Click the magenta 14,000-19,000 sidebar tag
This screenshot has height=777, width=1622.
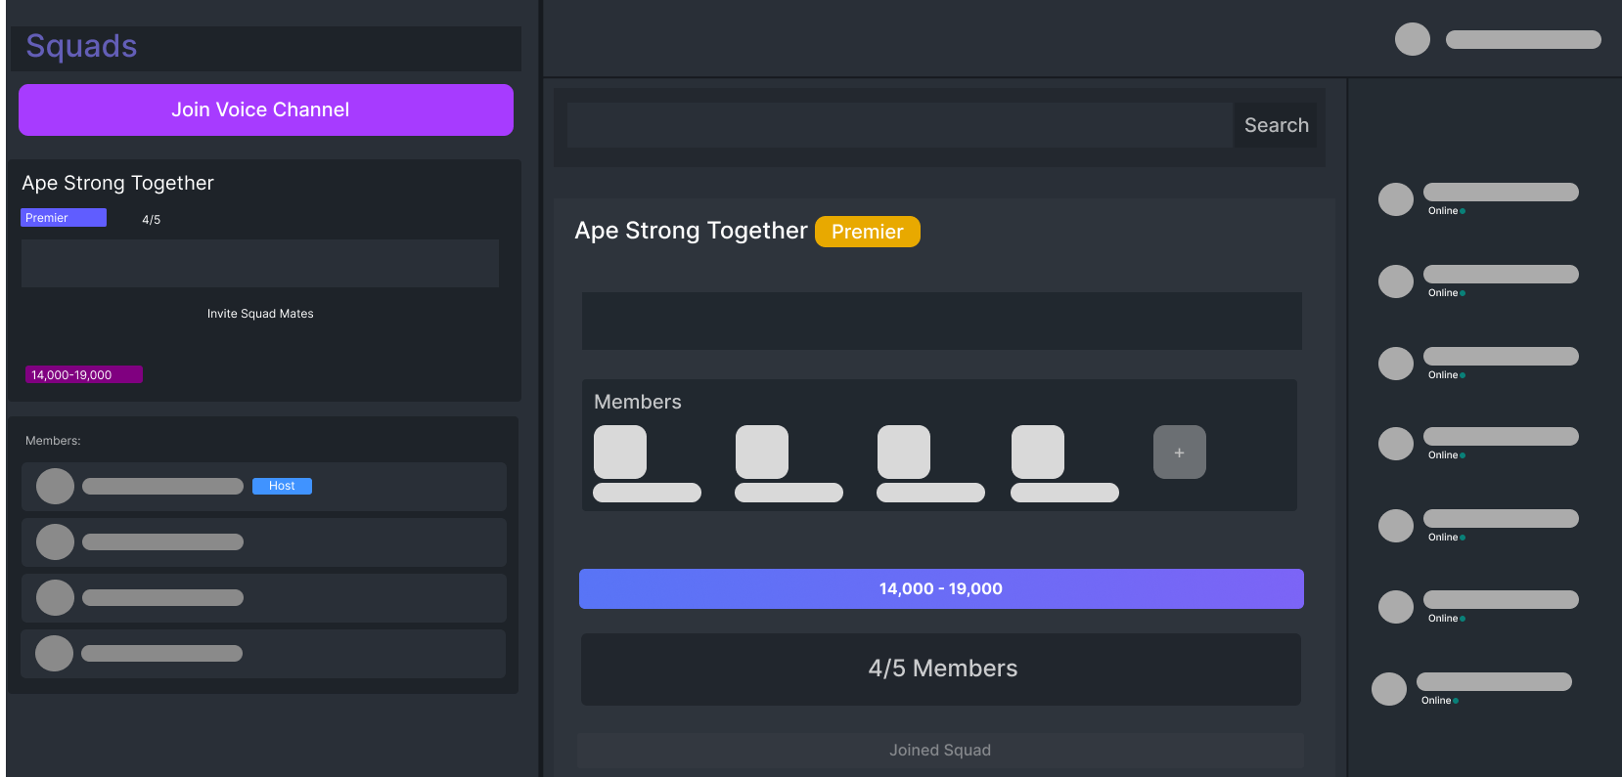[x=83, y=374]
